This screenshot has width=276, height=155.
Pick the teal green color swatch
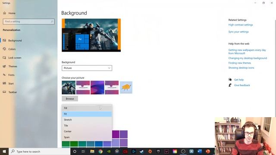(x=82, y=144)
